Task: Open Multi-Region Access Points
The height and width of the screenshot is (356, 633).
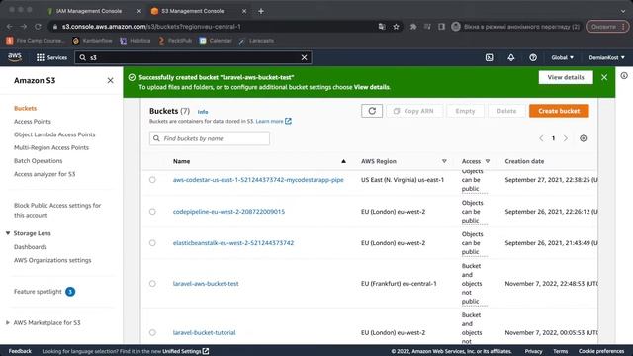Action: point(51,147)
